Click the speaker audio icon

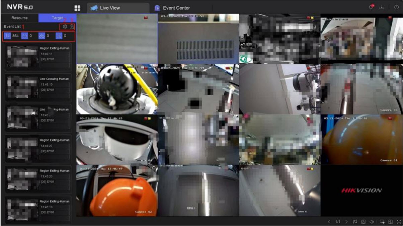pyautogui.click(x=372, y=222)
